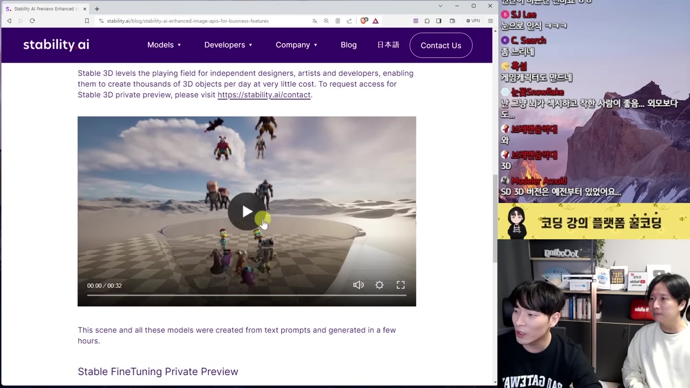Viewport: 690px width, 388px height.
Task: Reload the current page
Action: click(x=32, y=21)
